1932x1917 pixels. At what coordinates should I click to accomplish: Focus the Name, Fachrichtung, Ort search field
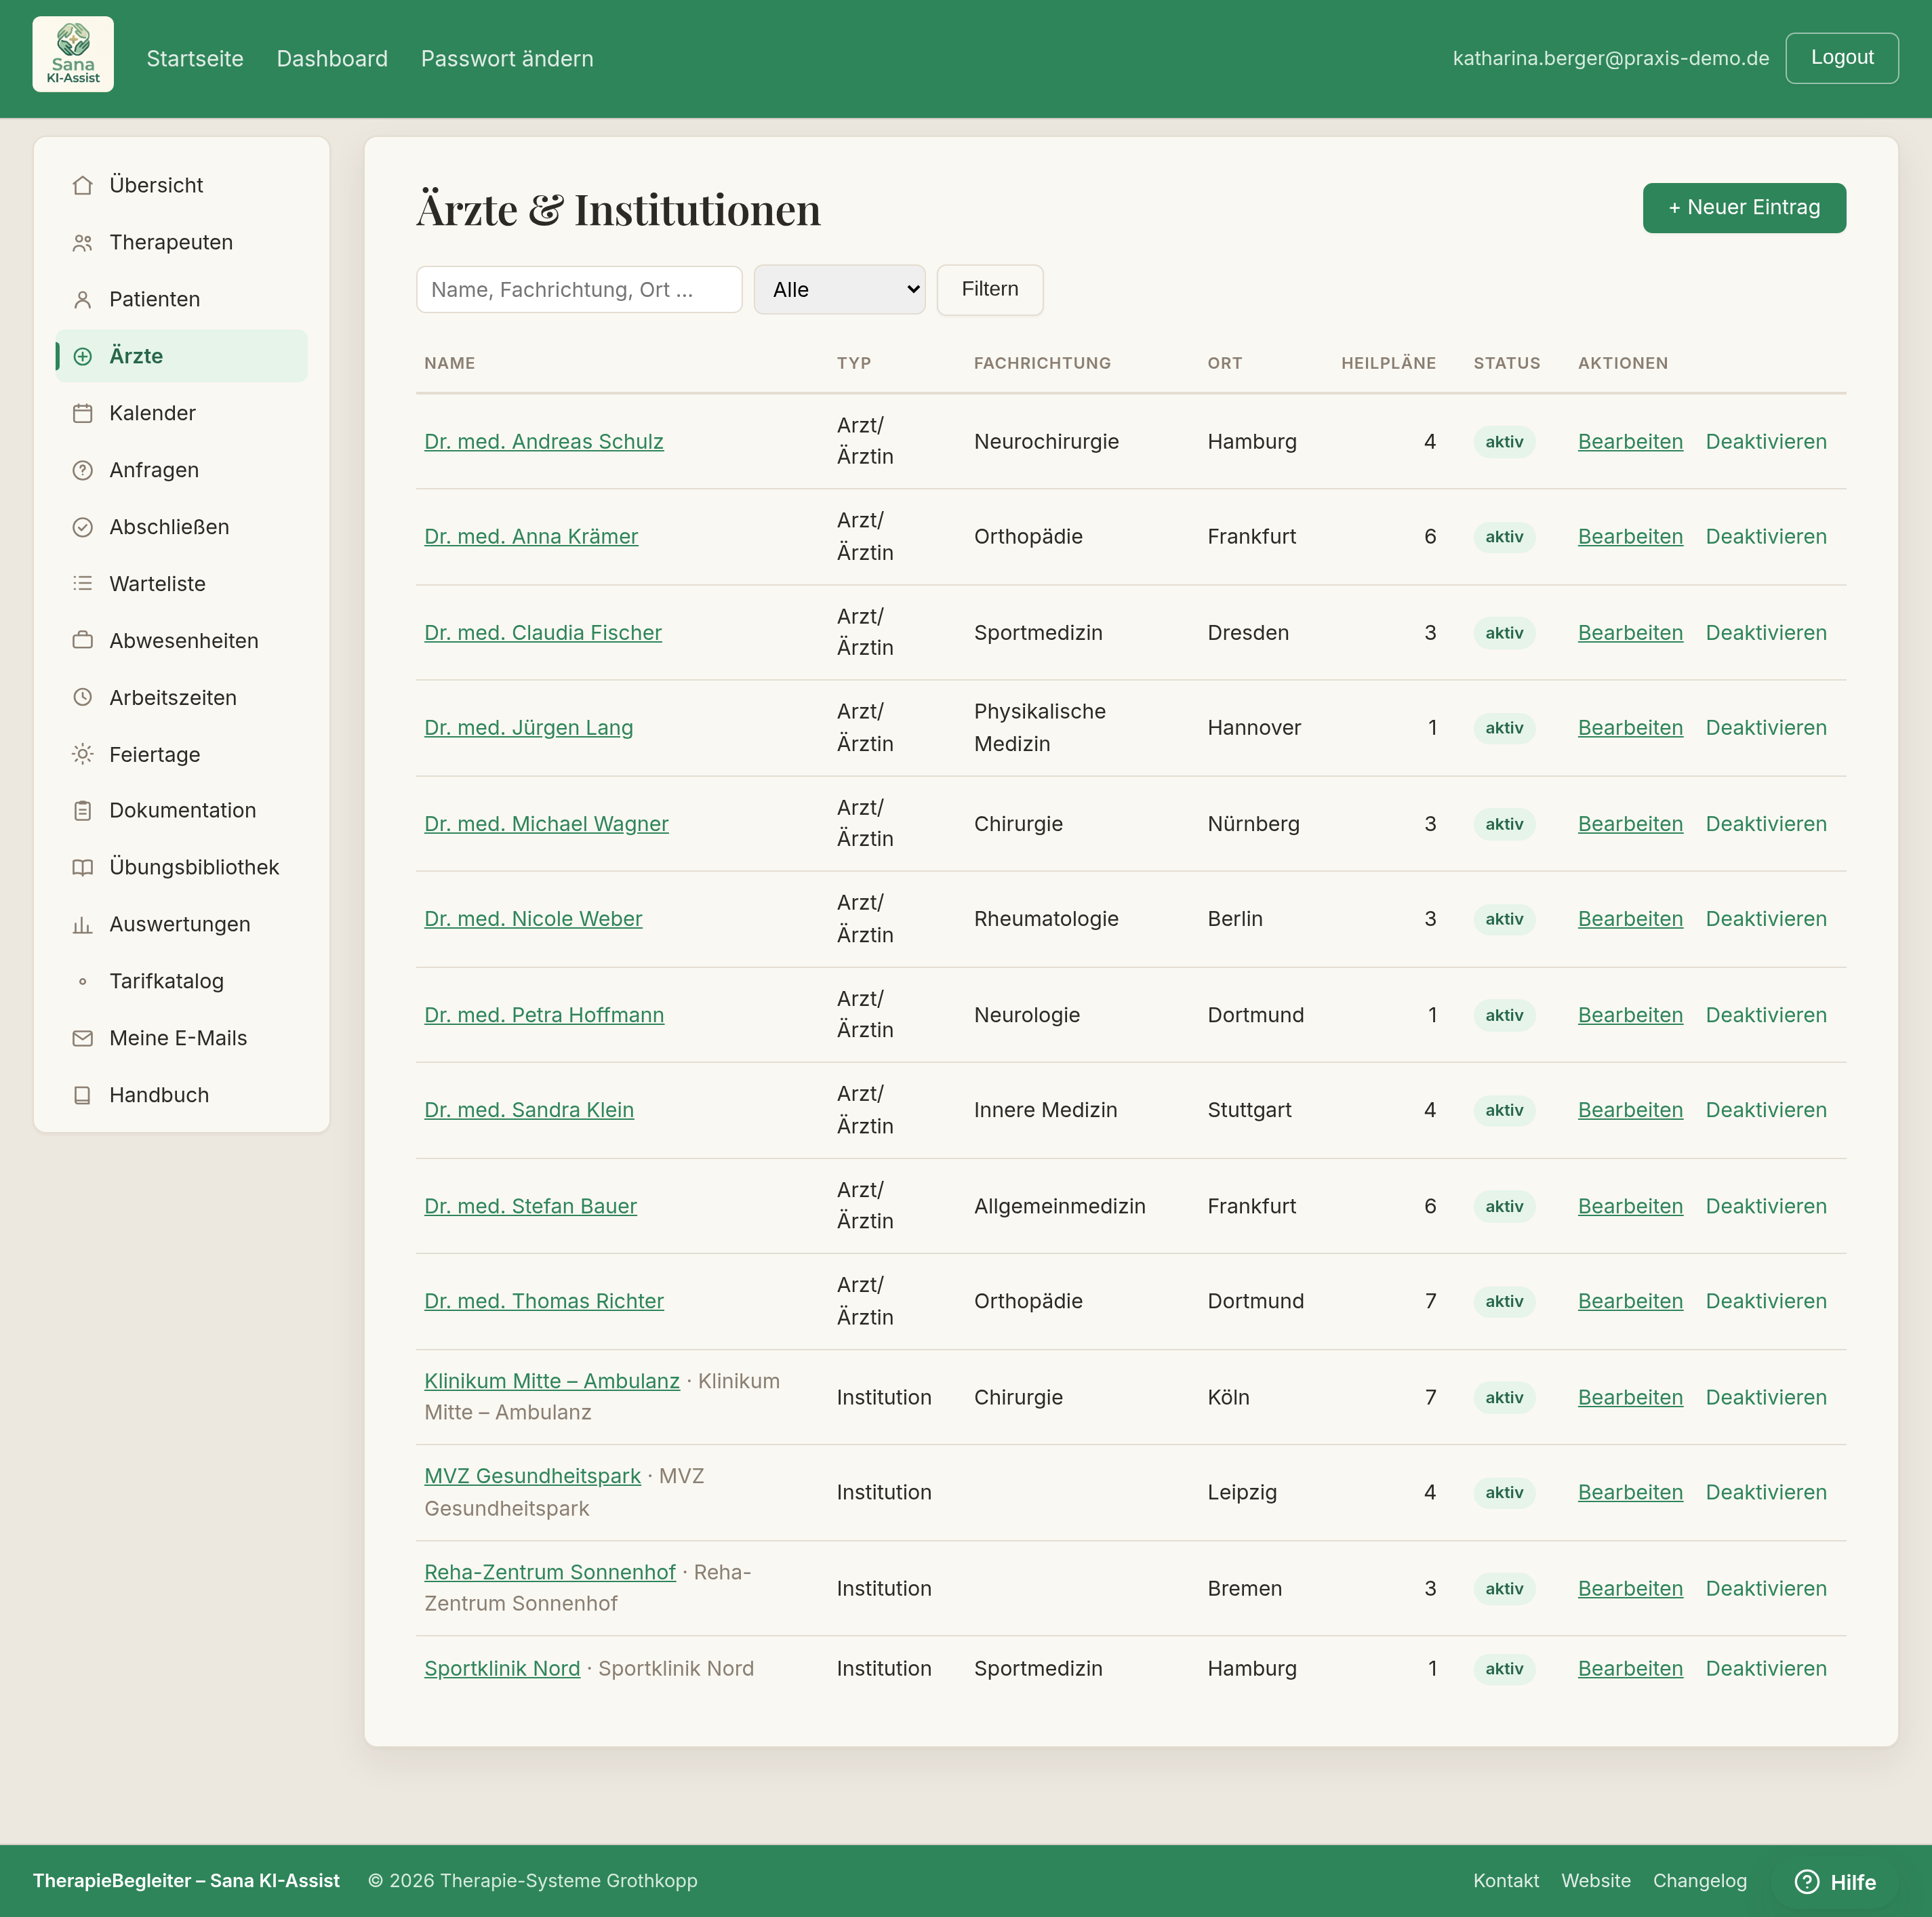point(579,289)
